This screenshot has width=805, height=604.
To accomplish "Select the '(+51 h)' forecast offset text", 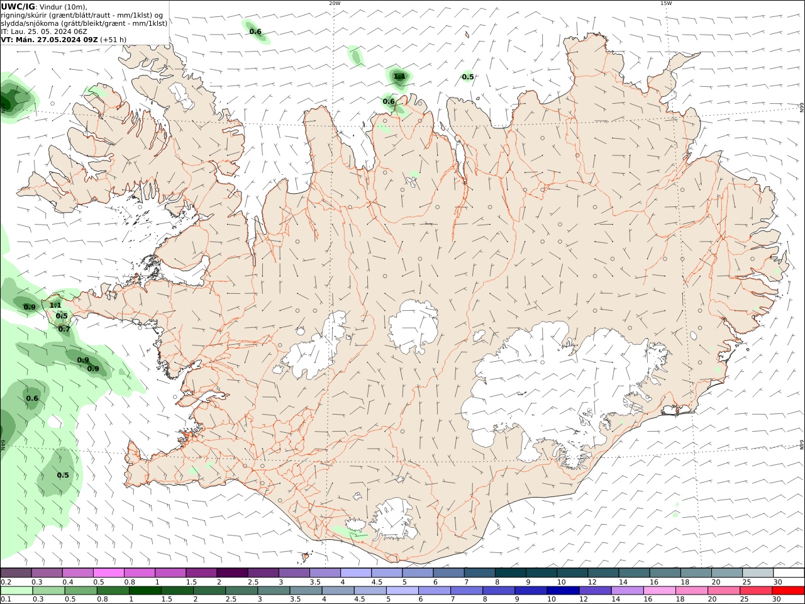I will [113, 40].
